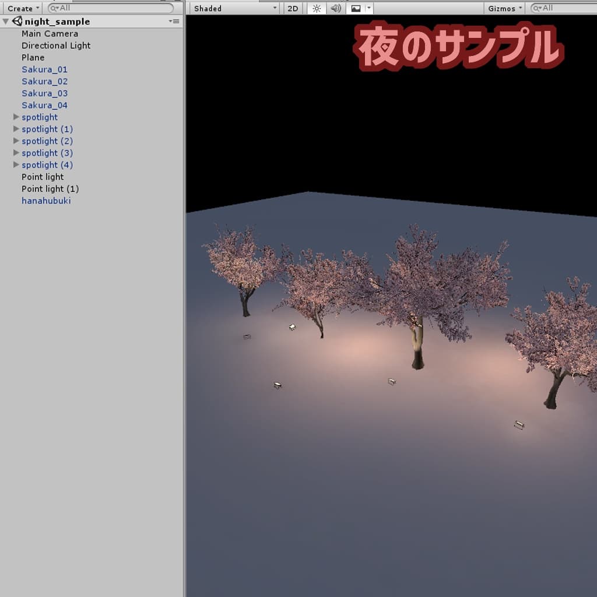Collapse the night_sample scene foldout

tap(6, 22)
